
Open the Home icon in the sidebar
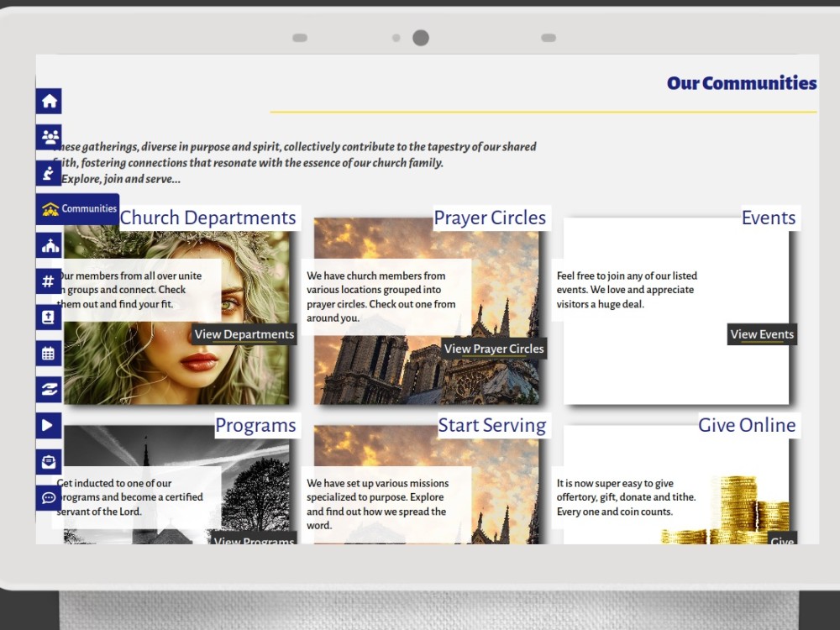coord(49,101)
